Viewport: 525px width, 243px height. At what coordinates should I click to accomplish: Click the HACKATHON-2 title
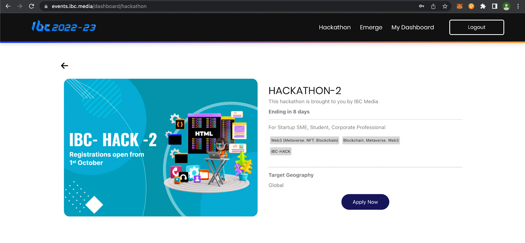305,91
